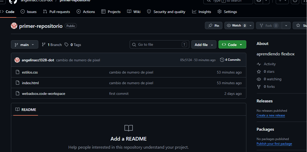Open the webadsox.code-workspace file
The width and height of the screenshot is (307, 152).
point(43,94)
